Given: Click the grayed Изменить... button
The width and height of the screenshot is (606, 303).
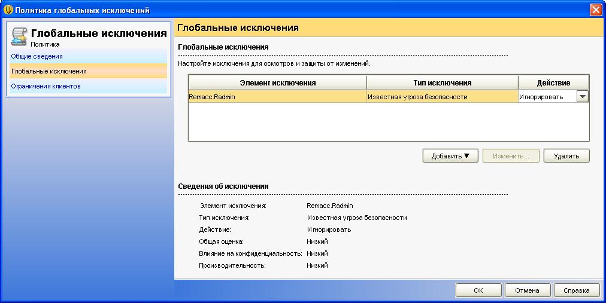Looking at the screenshot, I should point(511,156).
